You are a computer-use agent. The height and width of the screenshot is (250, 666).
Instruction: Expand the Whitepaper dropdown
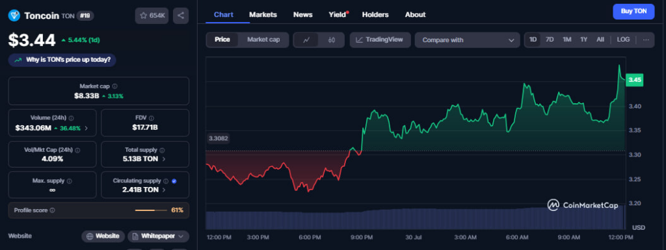click(x=159, y=236)
